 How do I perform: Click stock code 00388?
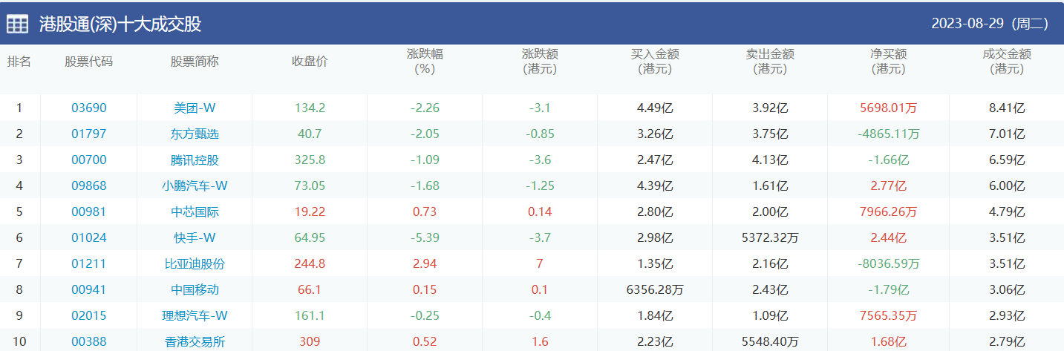[x=89, y=341]
